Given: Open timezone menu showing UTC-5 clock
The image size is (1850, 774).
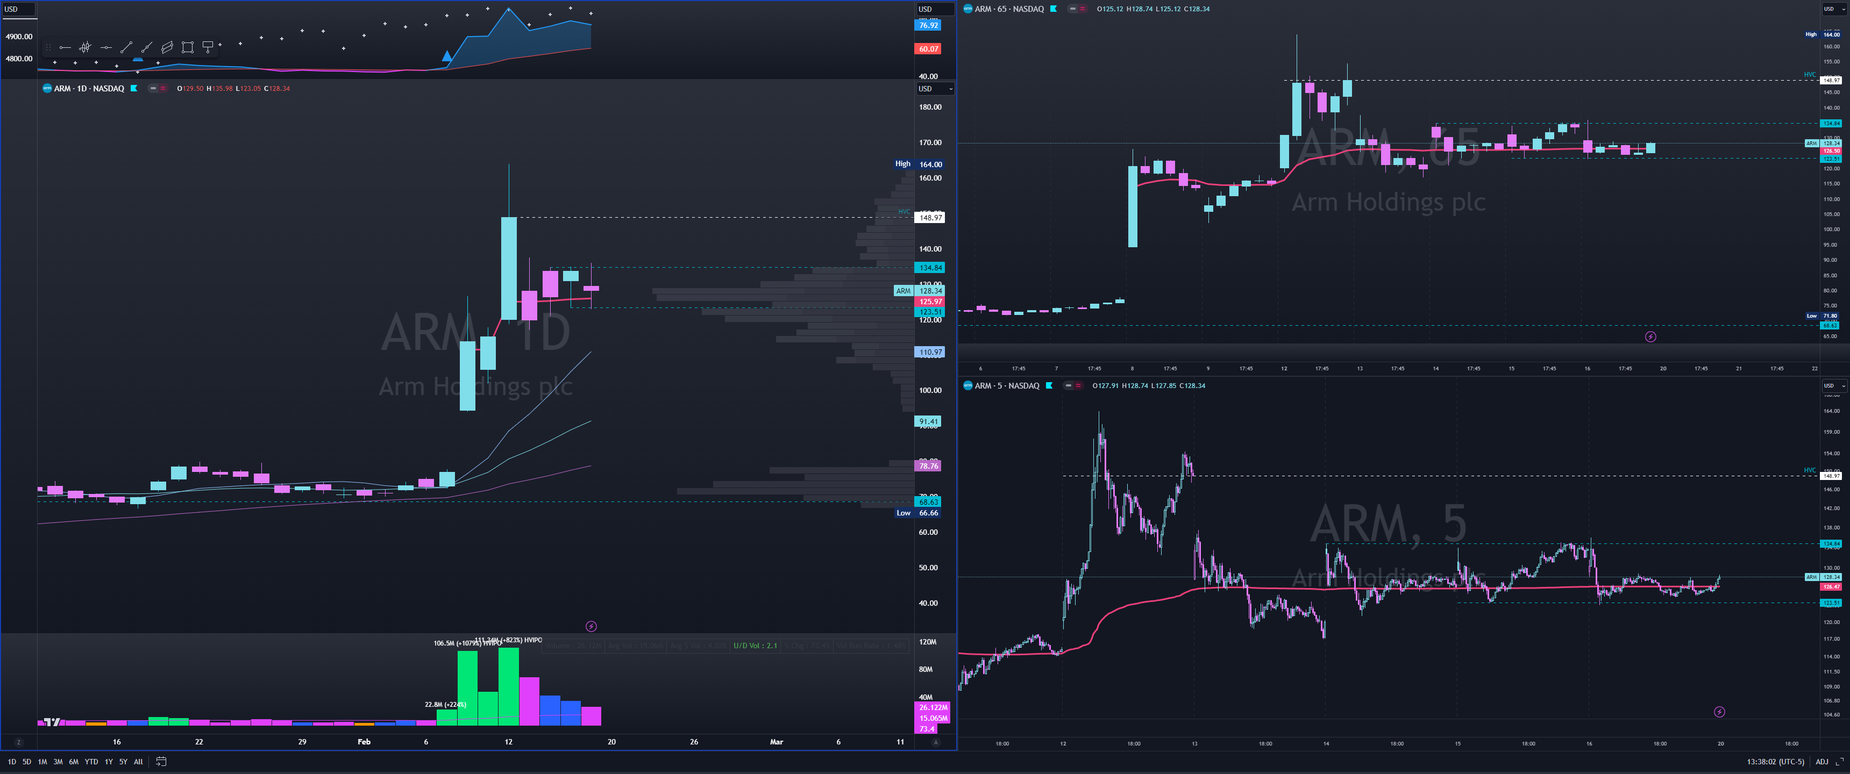Looking at the screenshot, I should pyautogui.click(x=1775, y=762).
